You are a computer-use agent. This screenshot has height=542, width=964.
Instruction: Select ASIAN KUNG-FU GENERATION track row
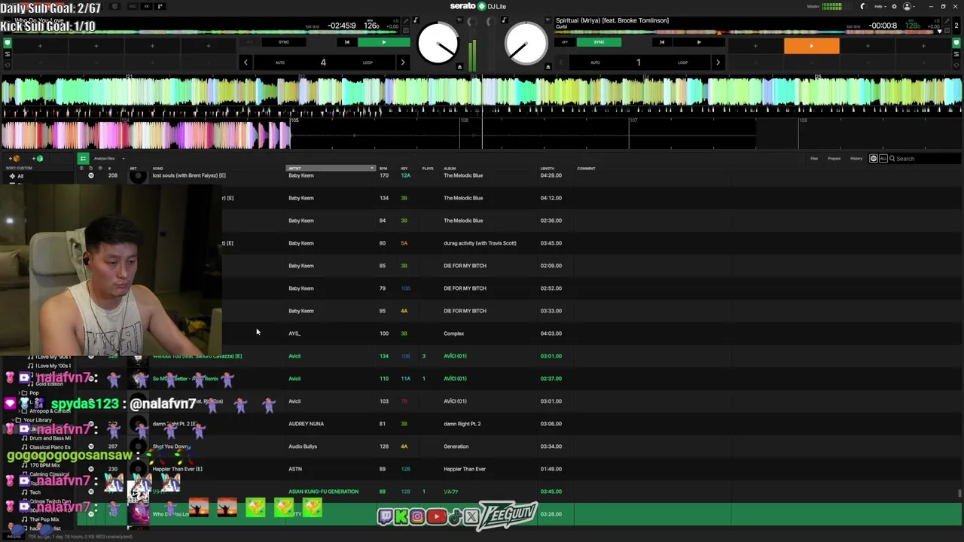click(x=516, y=492)
